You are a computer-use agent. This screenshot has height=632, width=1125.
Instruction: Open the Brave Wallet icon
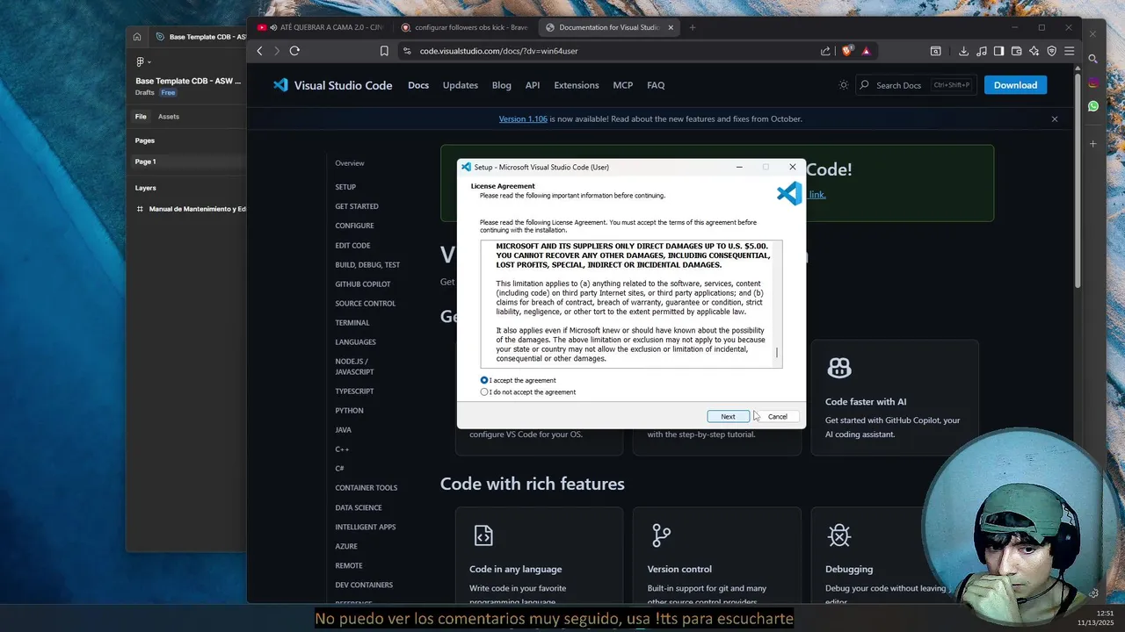[x=1017, y=51]
